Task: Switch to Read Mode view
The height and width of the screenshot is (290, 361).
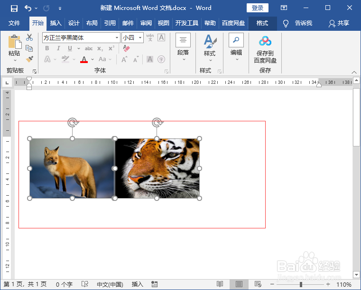Action: pyautogui.click(x=220, y=284)
